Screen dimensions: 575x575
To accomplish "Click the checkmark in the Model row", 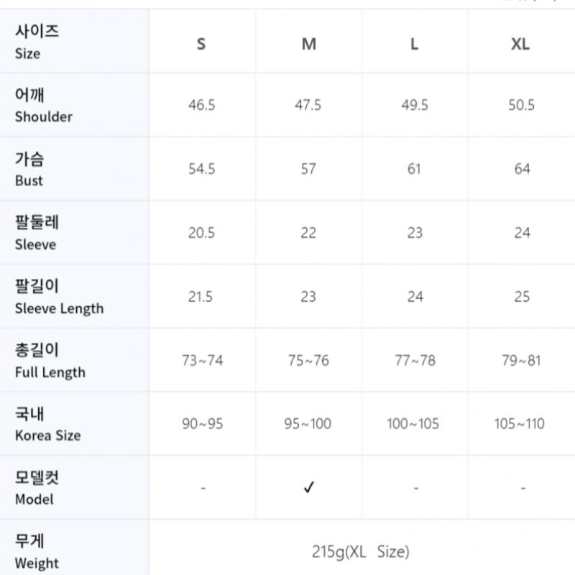I will pyautogui.click(x=309, y=488).
